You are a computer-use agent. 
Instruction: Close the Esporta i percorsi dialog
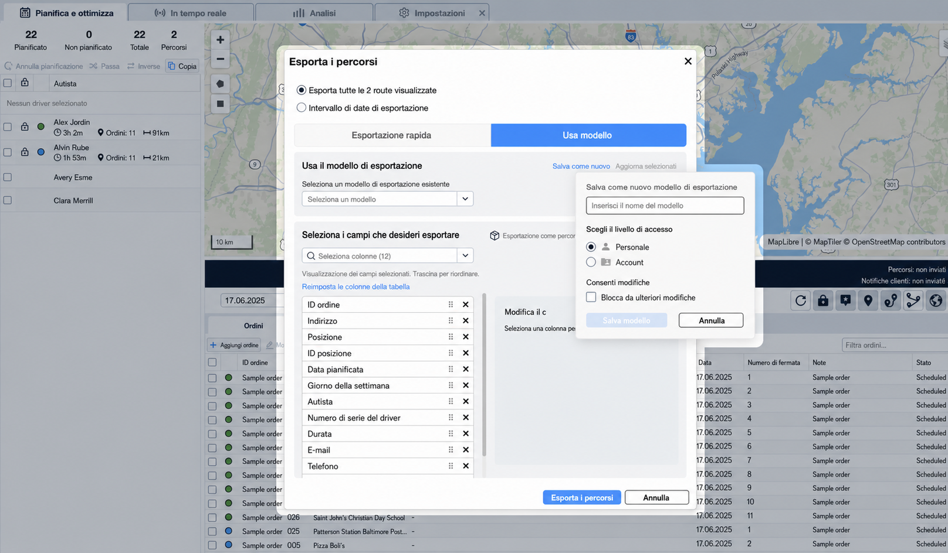[688, 62]
